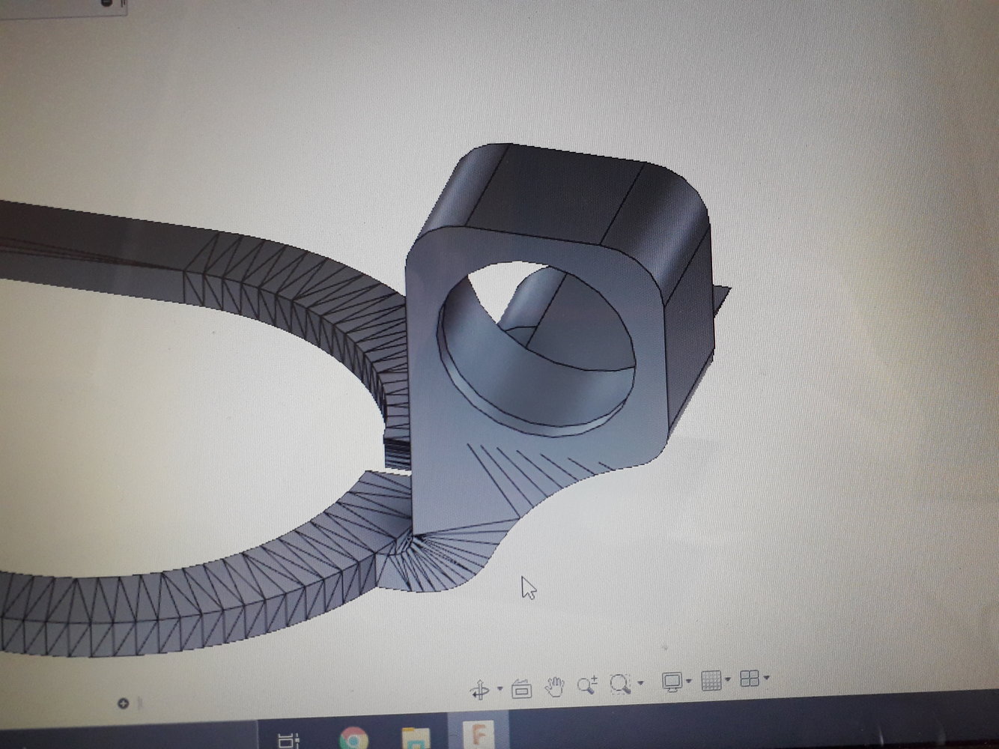Select the Zoom plus/minus tool

[x=586, y=685]
